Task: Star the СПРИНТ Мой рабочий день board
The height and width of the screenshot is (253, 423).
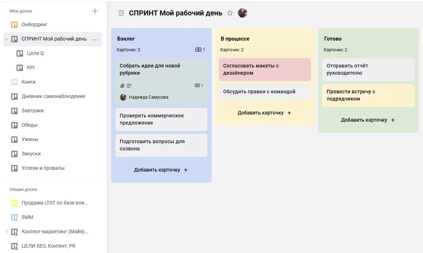Action: coord(230,13)
